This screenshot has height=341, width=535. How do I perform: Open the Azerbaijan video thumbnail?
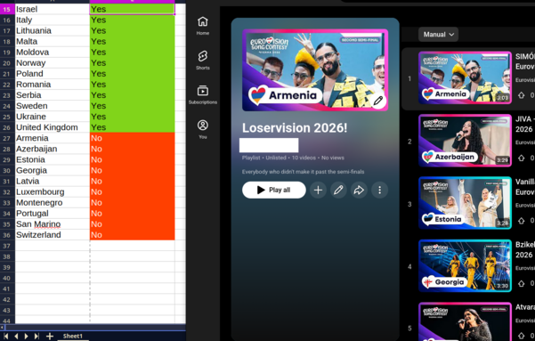pyautogui.click(x=465, y=141)
